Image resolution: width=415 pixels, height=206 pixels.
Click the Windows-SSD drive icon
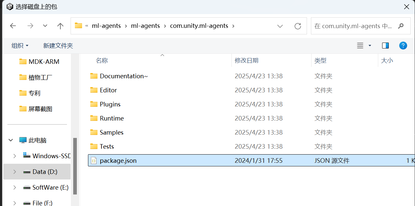click(x=27, y=155)
